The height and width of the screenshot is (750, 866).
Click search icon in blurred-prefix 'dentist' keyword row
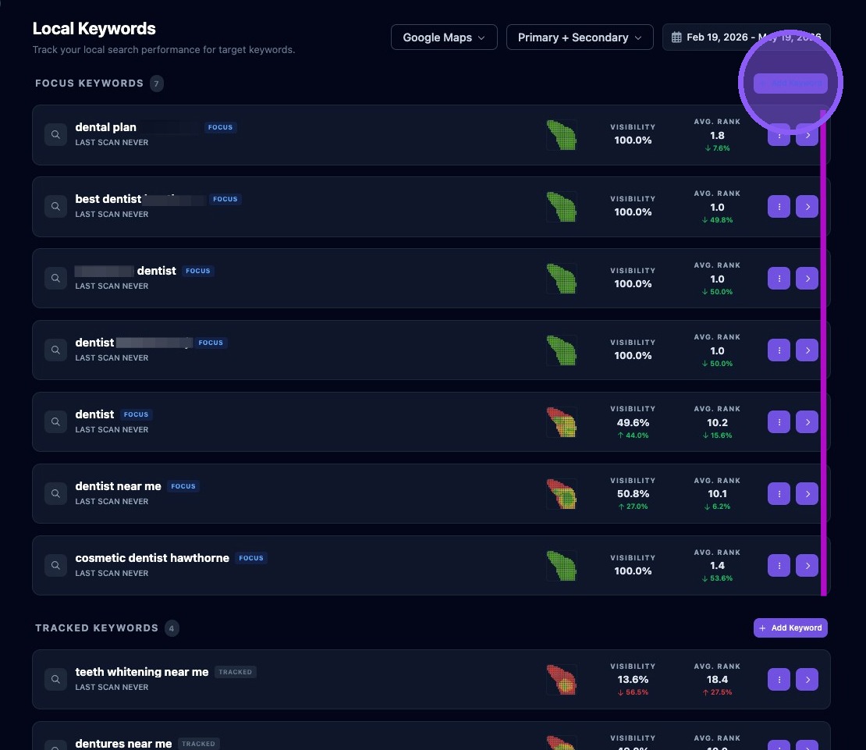pyautogui.click(x=55, y=279)
